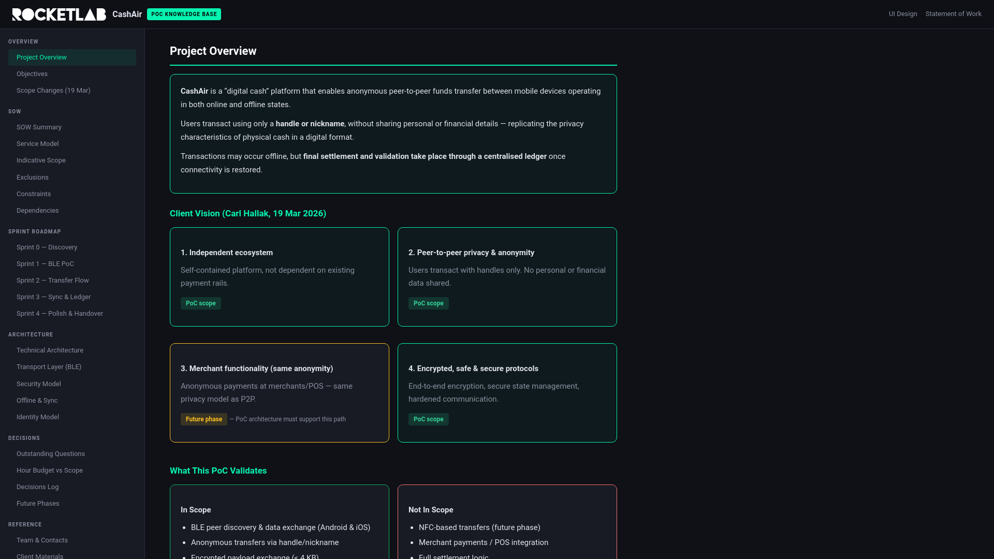This screenshot has width=994, height=559.
Task: Open Indicative Scope section
Action: click(x=72, y=160)
